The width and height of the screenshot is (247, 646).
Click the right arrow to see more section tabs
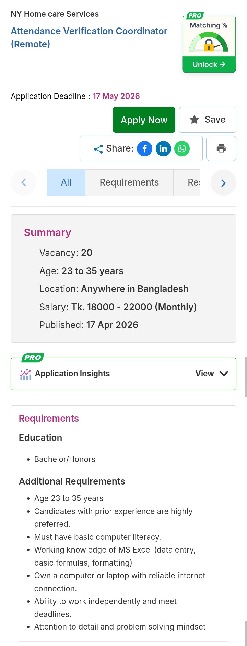click(x=223, y=182)
